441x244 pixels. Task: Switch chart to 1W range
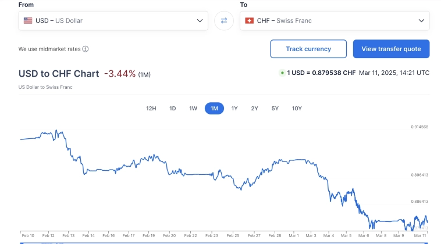(x=193, y=108)
